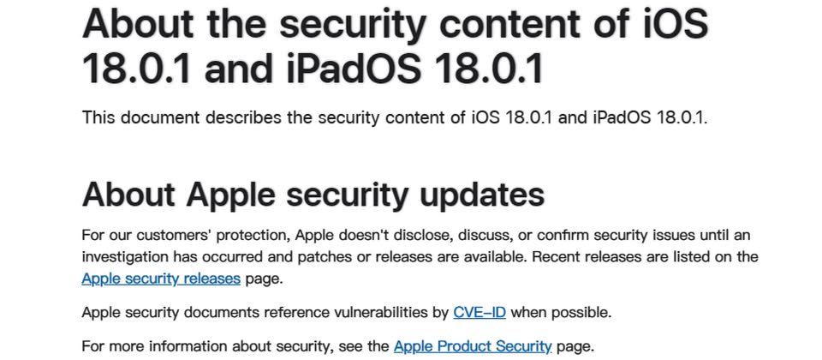This screenshot has width=822, height=360.
Task: Click 'iPadOS 18.0.1.' ending the intro sentence
Action: click(650, 117)
